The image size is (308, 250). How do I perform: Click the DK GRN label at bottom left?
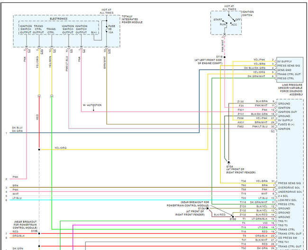pos(18,249)
